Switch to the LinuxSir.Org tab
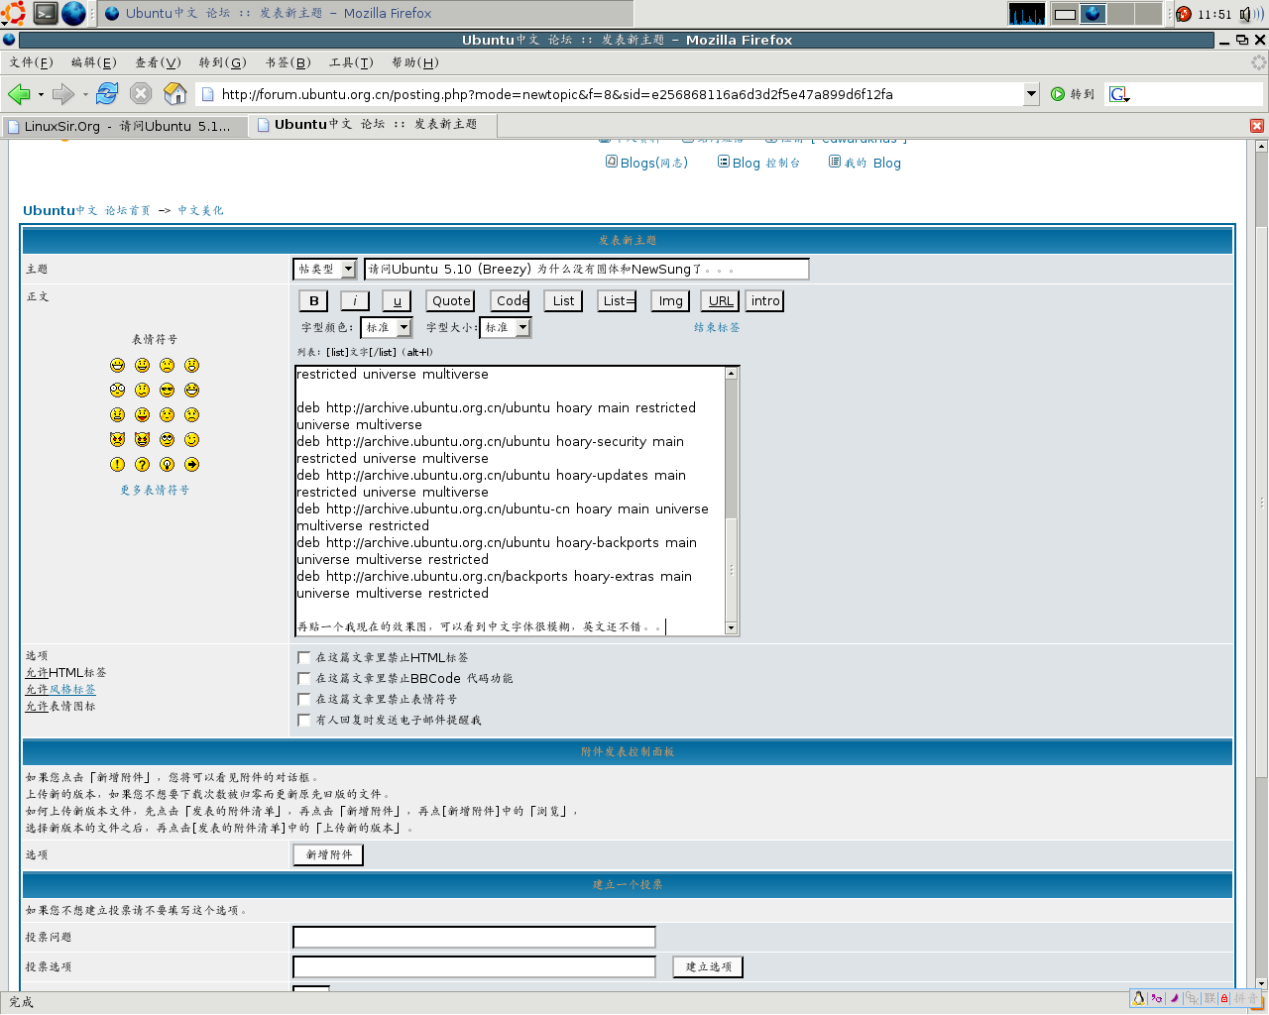Image resolution: width=1269 pixels, height=1015 pixels. click(x=125, y=126)
